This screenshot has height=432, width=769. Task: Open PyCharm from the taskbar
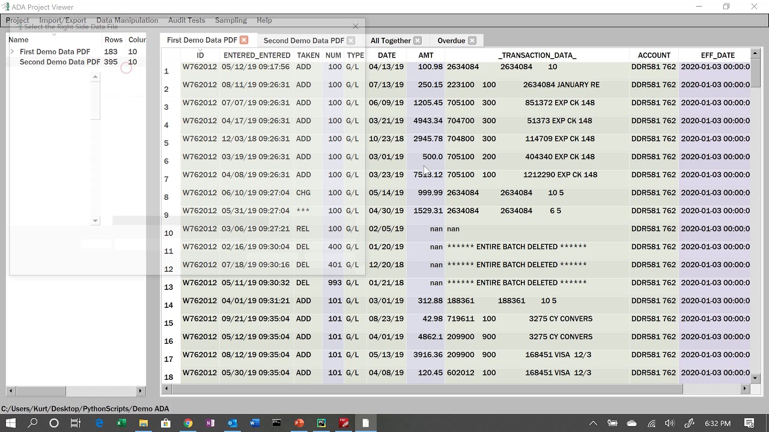pyautogui.click(x=321, y=423)
